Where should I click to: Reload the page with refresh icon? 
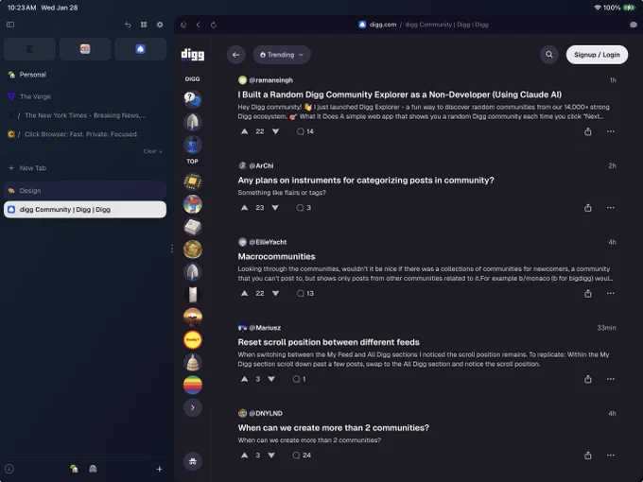[x=214, y=25]
